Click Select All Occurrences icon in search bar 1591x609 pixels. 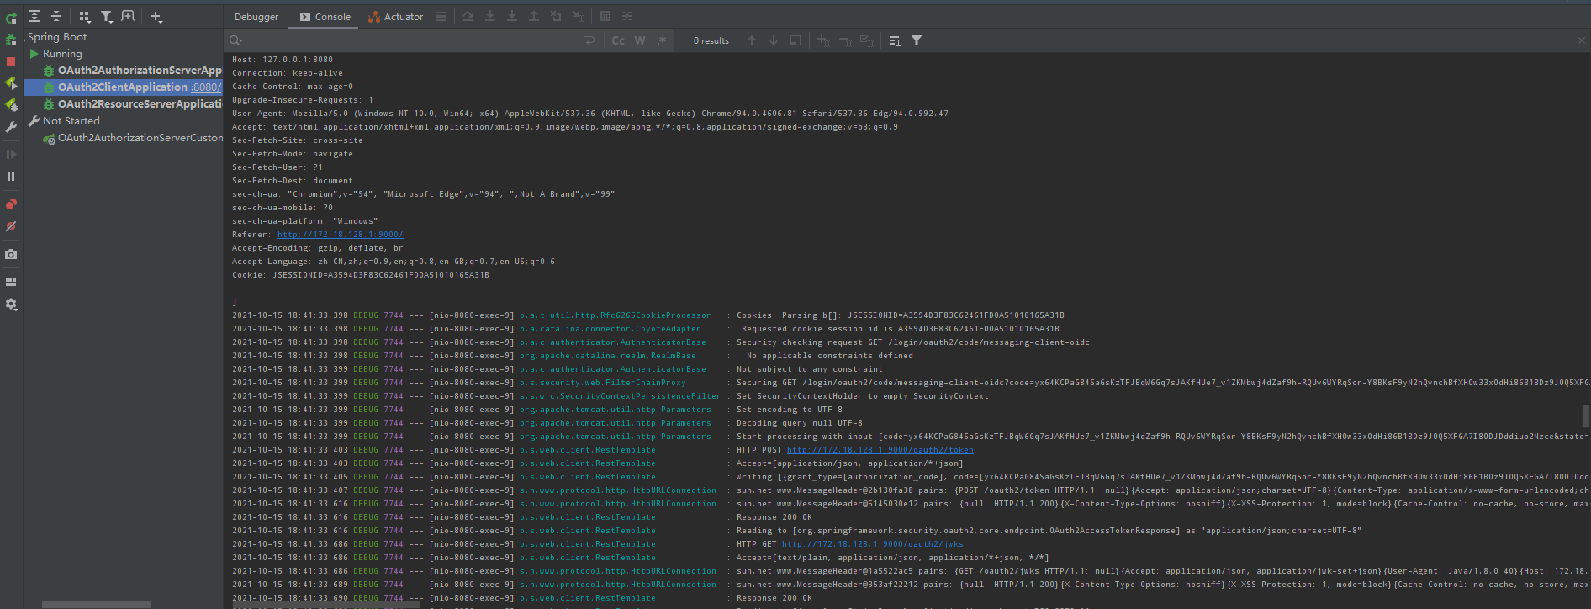pyautogui.click(x=867, y=40)
